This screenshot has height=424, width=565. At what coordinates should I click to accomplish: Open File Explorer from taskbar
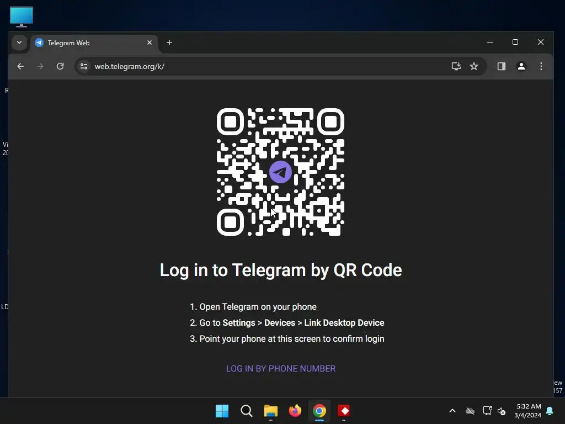click(x=270, y=411)
